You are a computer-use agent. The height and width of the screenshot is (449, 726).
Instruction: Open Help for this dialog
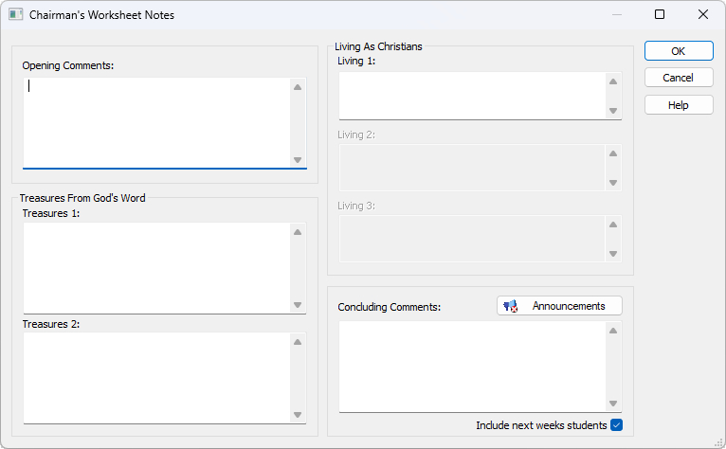[678, 105]
